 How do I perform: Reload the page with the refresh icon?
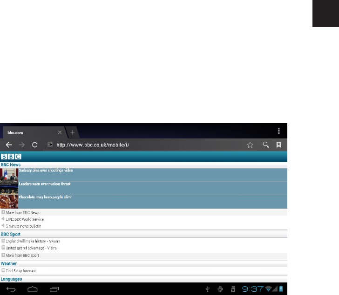point(35,144)
